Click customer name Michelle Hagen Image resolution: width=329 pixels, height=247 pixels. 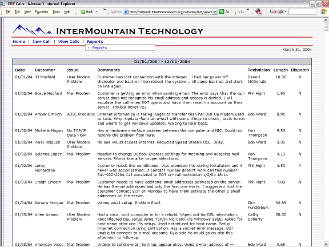click(49, 130)
